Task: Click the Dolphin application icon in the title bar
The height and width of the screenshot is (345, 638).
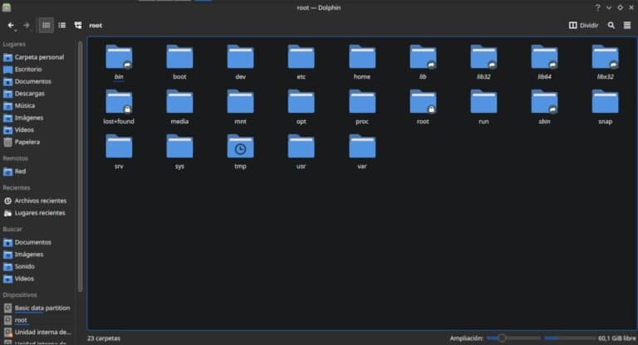Action: 7,7
